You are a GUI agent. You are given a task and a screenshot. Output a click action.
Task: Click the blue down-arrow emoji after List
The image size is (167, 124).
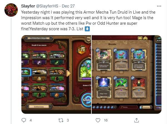click(87, 29)
